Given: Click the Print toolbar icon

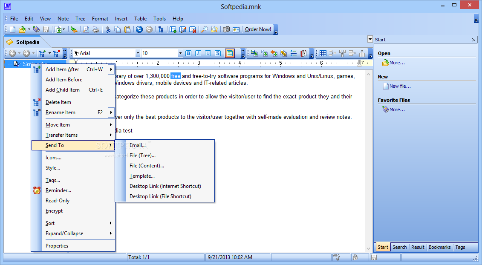Looking at the screenshot, I should pyautogui.click(x=96, y=29).
